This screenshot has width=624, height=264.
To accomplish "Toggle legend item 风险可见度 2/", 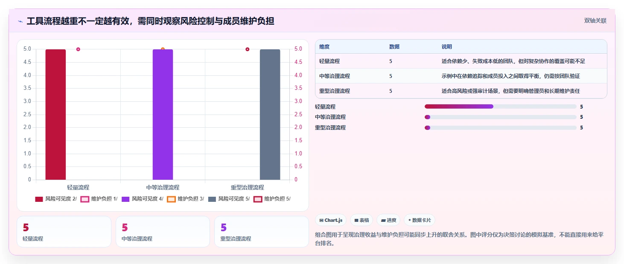I will tap(56, 199).
